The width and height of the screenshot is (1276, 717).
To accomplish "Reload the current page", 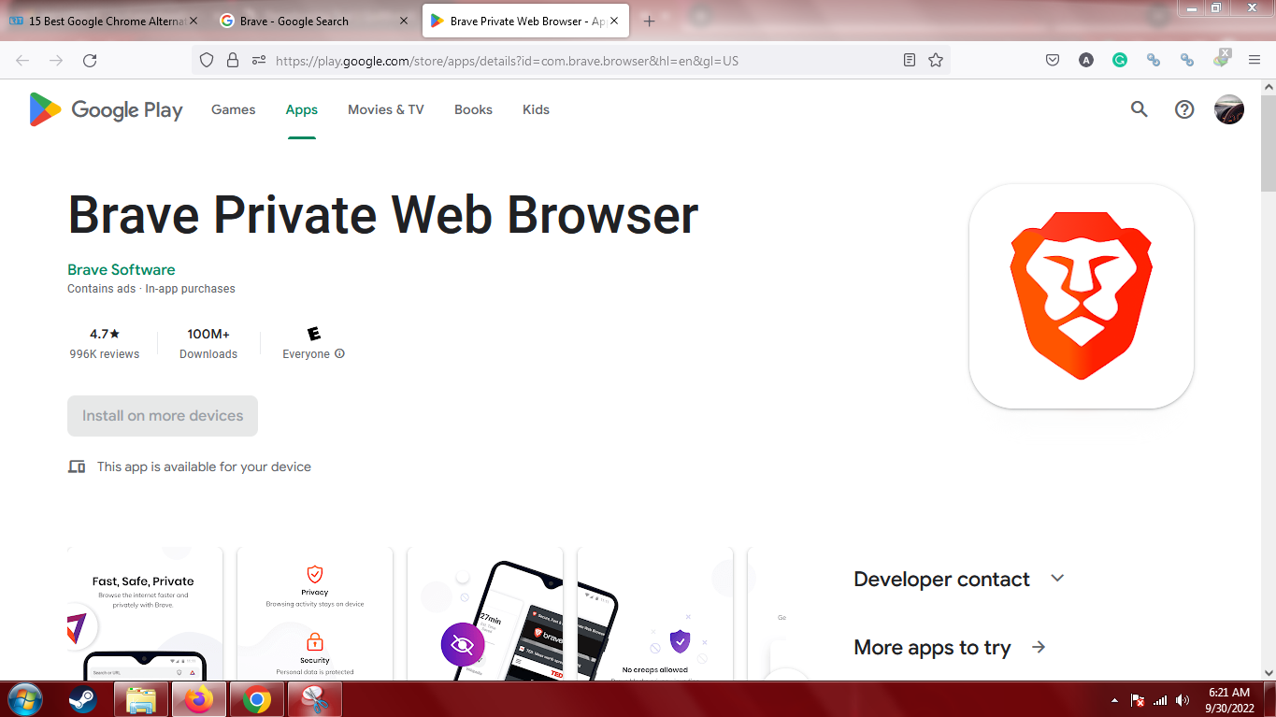I will (90, 61).
